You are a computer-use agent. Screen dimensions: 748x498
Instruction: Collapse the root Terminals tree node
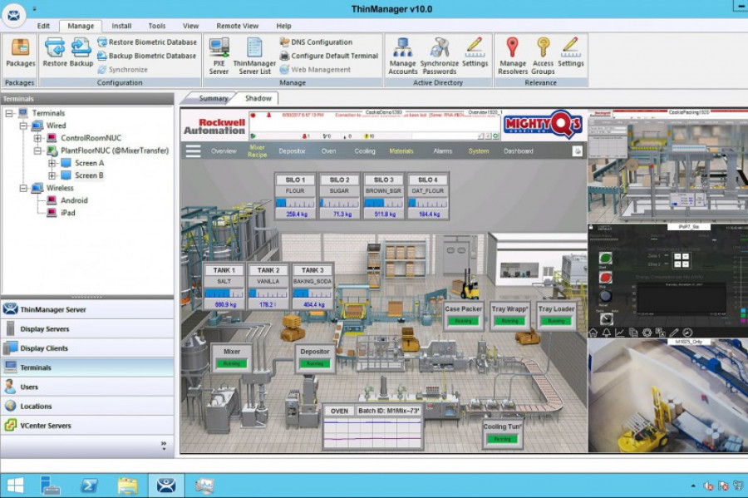[9, 113]
